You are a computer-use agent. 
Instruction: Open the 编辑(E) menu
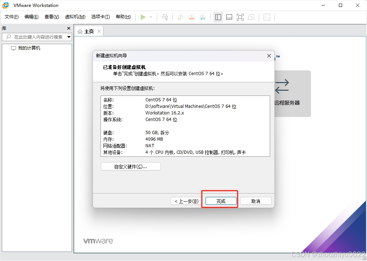pos(31,17)
